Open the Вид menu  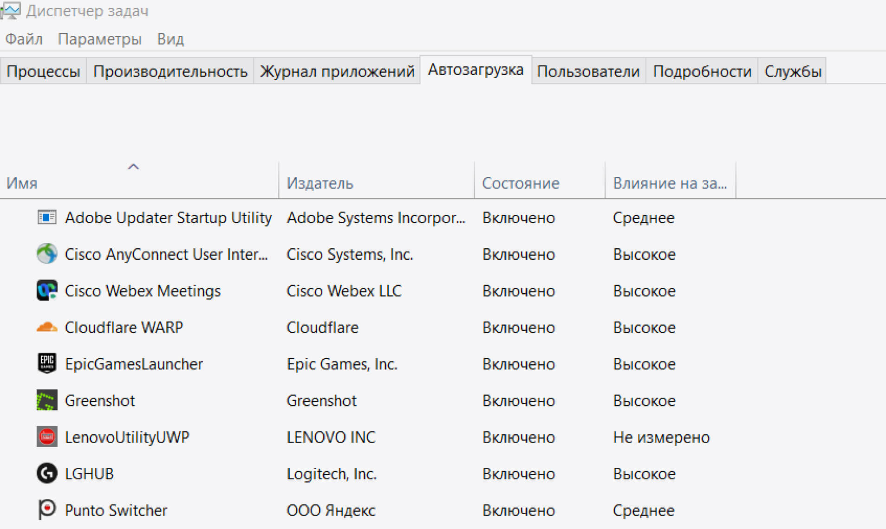(170, 39)
